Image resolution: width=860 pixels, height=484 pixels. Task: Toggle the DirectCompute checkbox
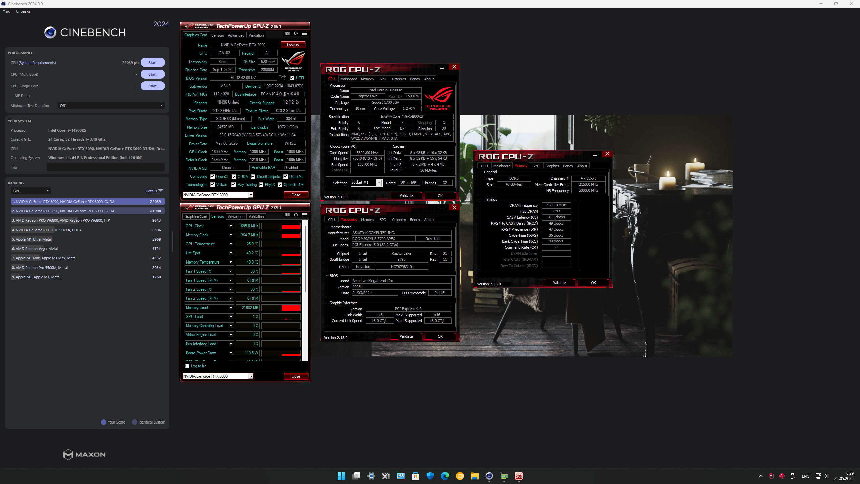(253, 177)
